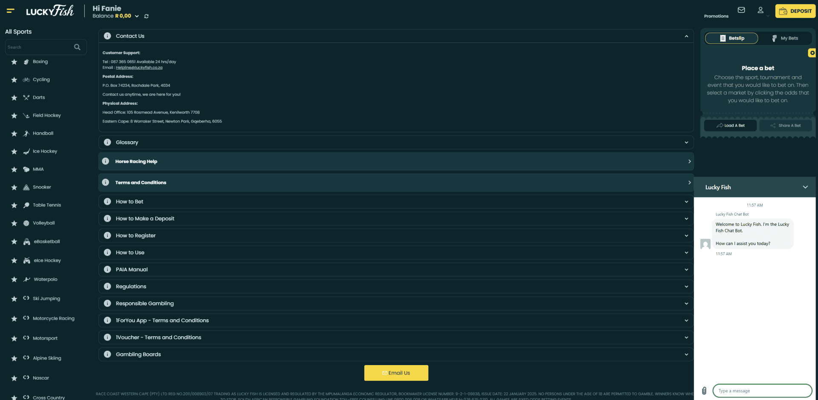818x400 pixels.
Task: Select the Betslip tab
Action: coord(732,38)
